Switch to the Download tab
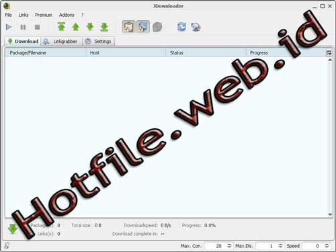Viewport: 336px width, 252px height. 23,41
